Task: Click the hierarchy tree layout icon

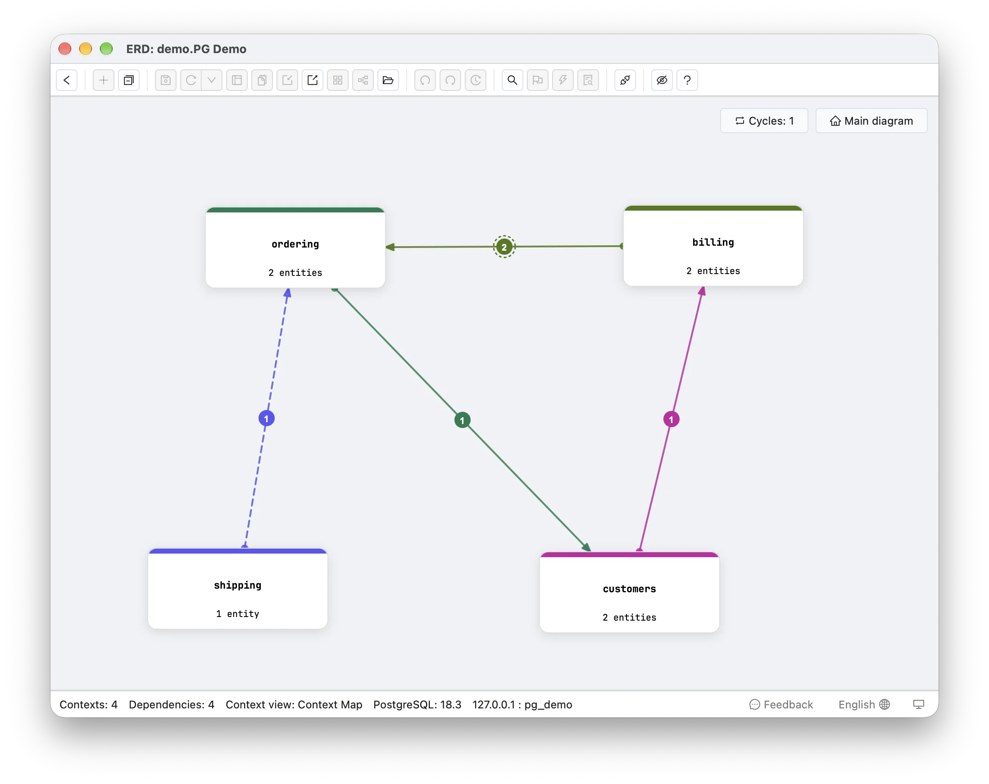Action: pyautogui.click(x=363, y=80)
